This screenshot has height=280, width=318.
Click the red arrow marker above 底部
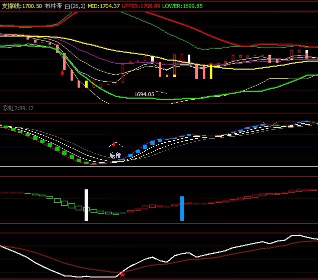(x=114, y=144)
